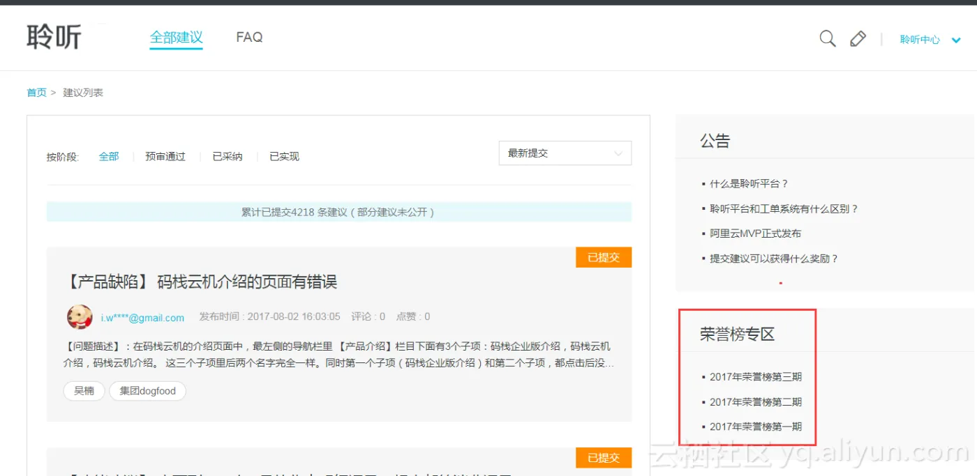Image resolution: width=977 pixels, height=476 pixels.
Task: Open the 最新提交 sort dropdown
Action: click(565, 153)
